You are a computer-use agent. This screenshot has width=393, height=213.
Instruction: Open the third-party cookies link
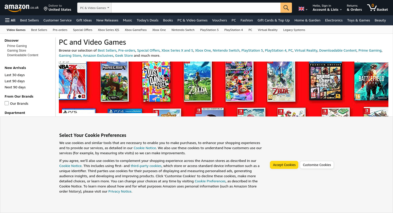point(146,166)
